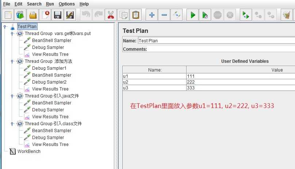295x169 pixels.
Task: Click Remote Start All icon
Action: click(x=246, y=15)
